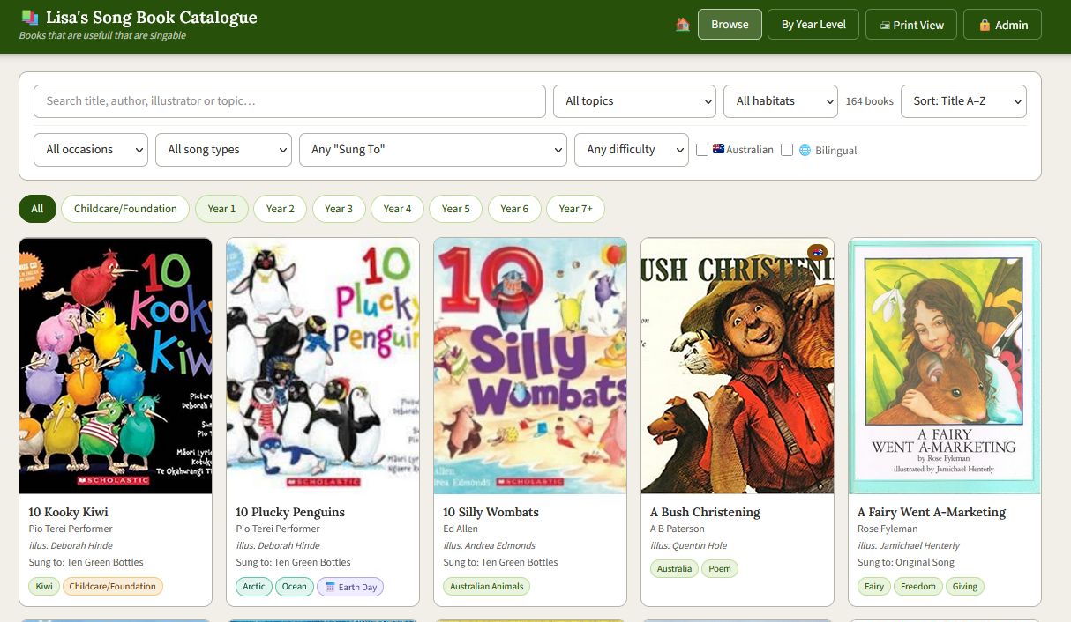The height and width of the screenshot is (622, 1071).
Task: Click the title text 10 Plucky Penguins
Action: pos(290,512)
